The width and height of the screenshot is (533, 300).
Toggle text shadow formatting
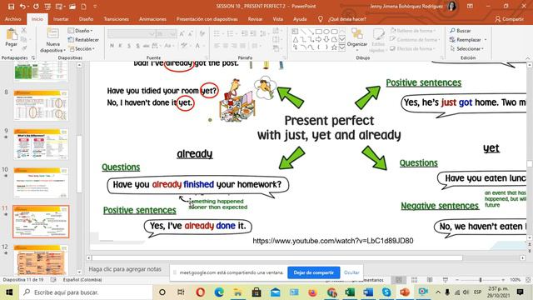click(137, 46)
